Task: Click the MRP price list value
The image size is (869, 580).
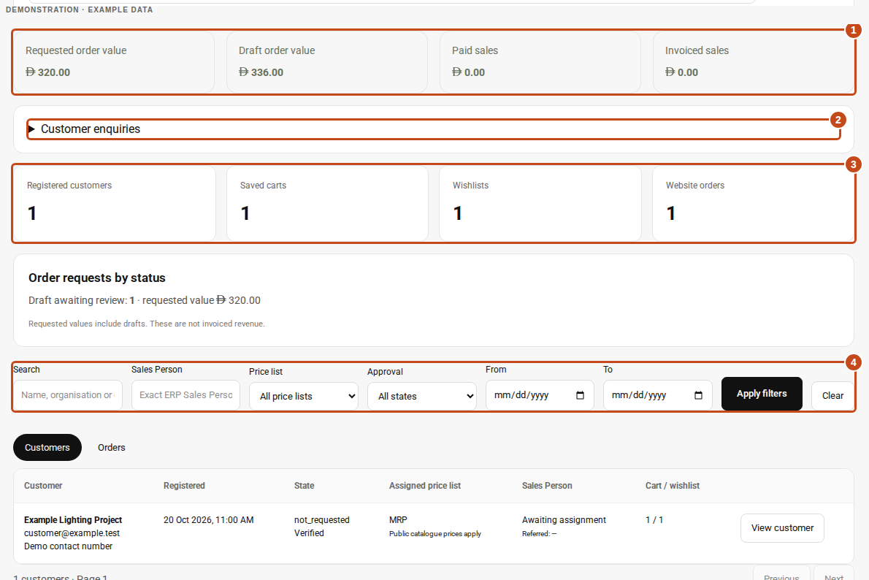Action: pos(398,520)
